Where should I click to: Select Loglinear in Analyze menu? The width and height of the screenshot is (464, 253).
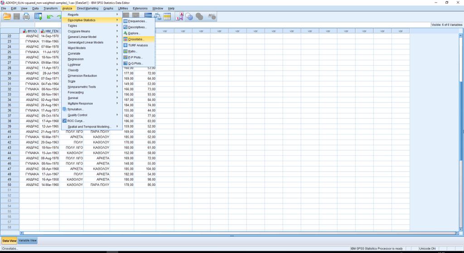92,65
